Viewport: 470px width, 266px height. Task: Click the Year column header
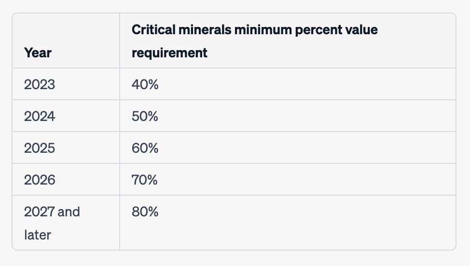pos(38,53)
